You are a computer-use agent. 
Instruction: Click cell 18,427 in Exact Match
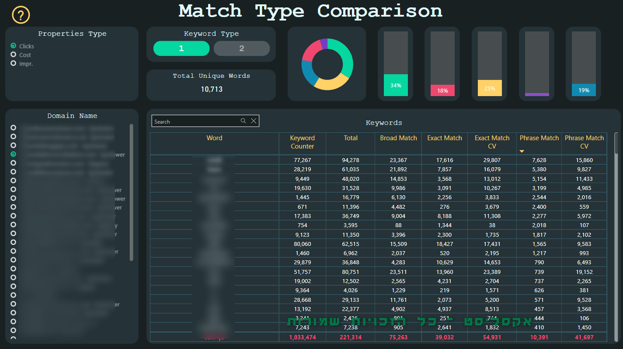tap(445, 244)
